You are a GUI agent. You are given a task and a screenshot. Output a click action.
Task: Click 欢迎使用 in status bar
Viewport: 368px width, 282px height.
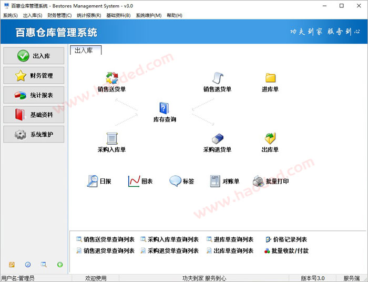(x=96, y=278)
